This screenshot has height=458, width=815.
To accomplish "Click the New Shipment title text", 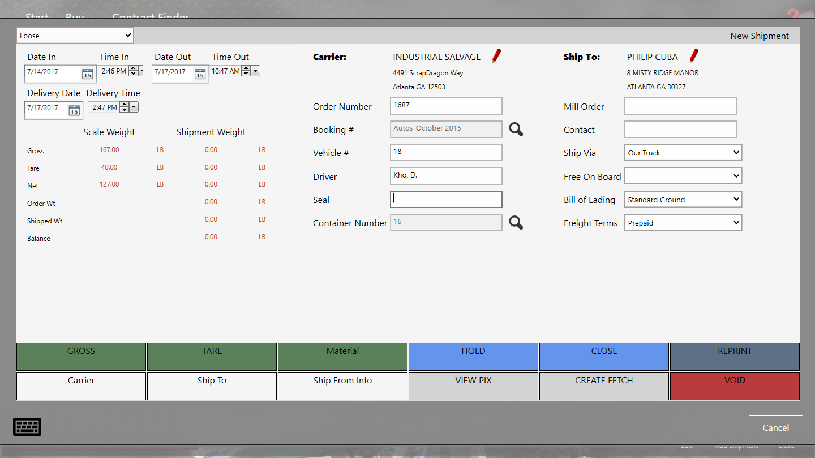I will [760, 36].
